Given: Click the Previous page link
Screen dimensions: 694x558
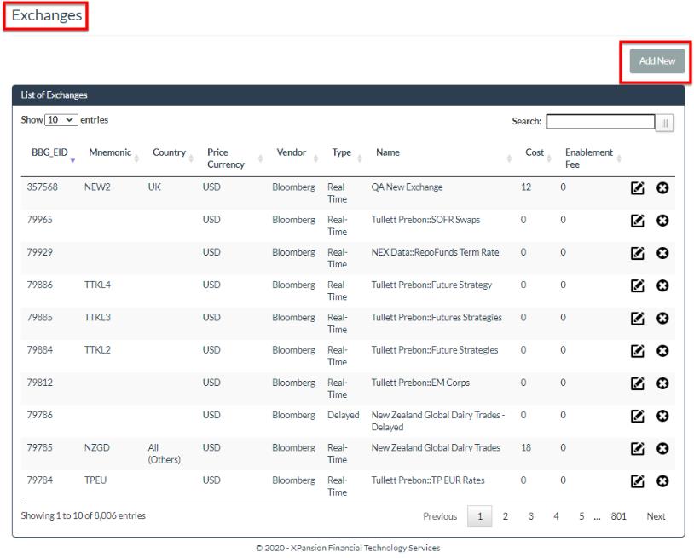Looking at the screenshot, I should point(440,516).
